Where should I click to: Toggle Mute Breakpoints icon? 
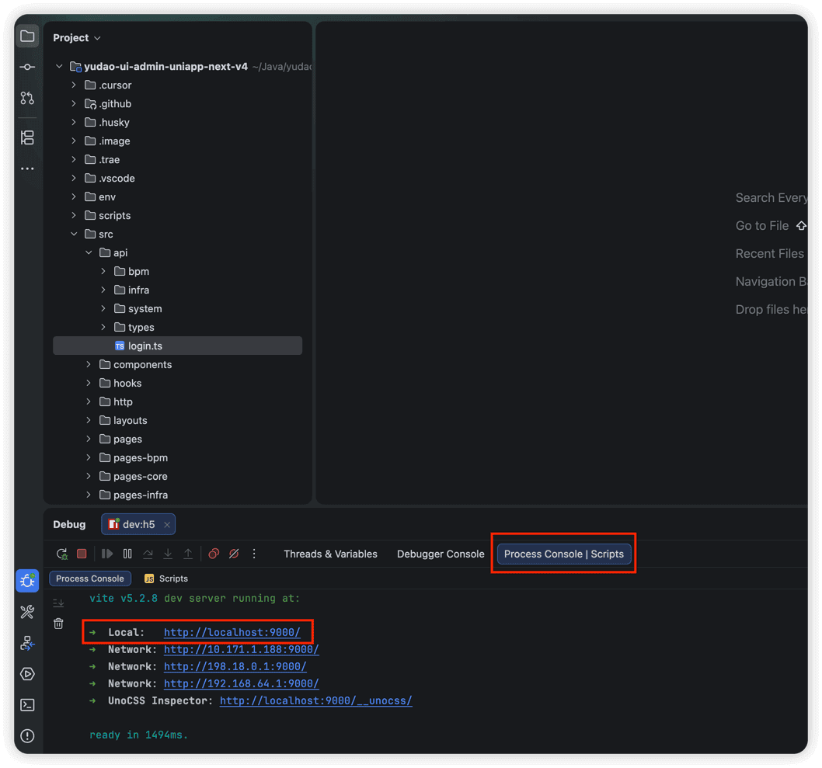[234, 554]
